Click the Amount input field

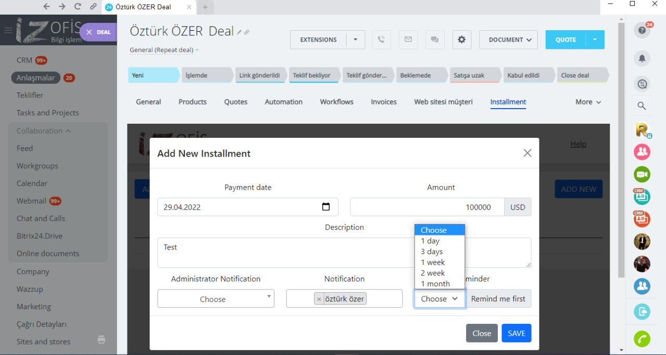click(x=427, y=207)
